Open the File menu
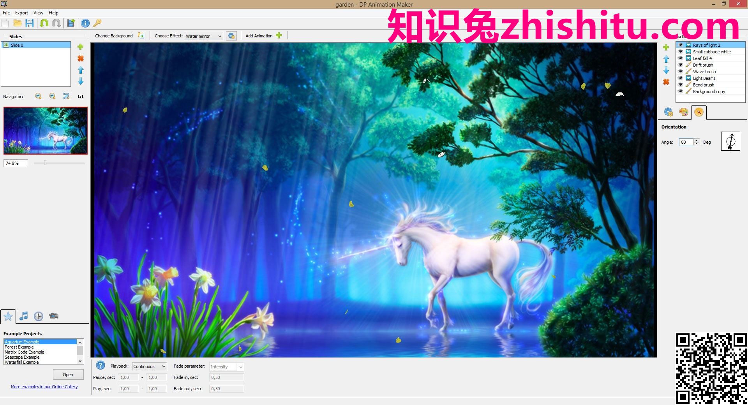This screenshot has width=748, height=405. [6, 13]
